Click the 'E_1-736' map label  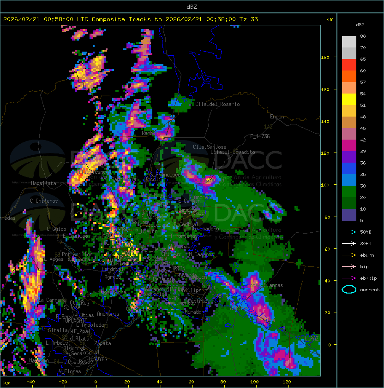click(260, 136)
